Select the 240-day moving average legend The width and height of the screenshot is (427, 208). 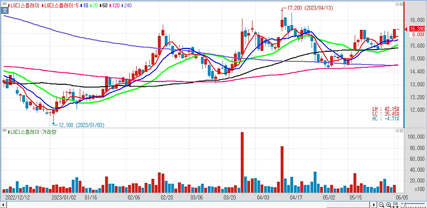pyautogui.click(x=127, y=5)
